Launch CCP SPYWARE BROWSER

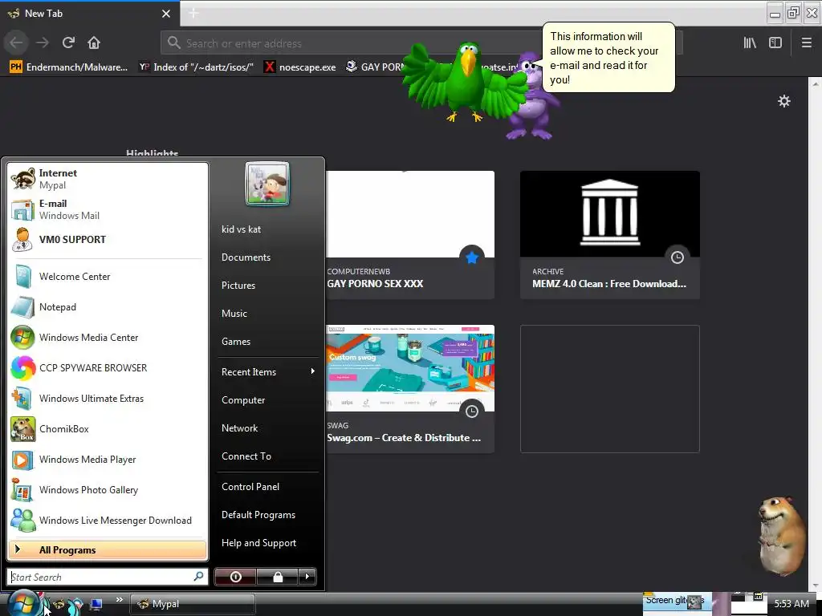pos(108,367)
